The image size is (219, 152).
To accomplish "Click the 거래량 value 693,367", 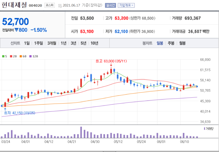I will [192, 18].
